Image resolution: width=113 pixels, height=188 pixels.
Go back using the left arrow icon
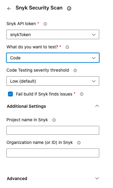9,9
